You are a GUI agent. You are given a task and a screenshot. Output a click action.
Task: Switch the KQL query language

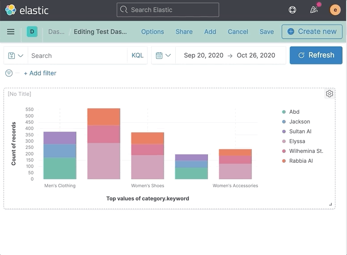[137, 55]
